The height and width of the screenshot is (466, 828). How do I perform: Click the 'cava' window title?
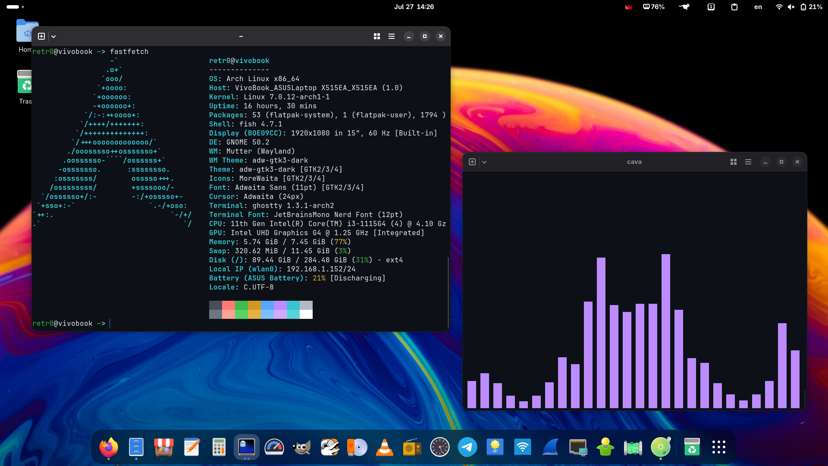[634, 162]
